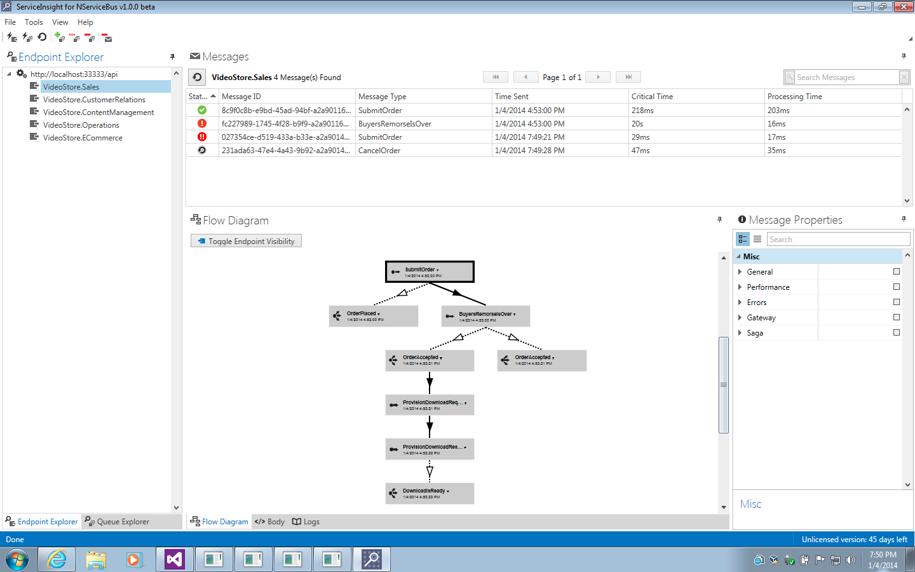
Task: Click the gear icon of localhost:33333 node
Action: point(22,74)
